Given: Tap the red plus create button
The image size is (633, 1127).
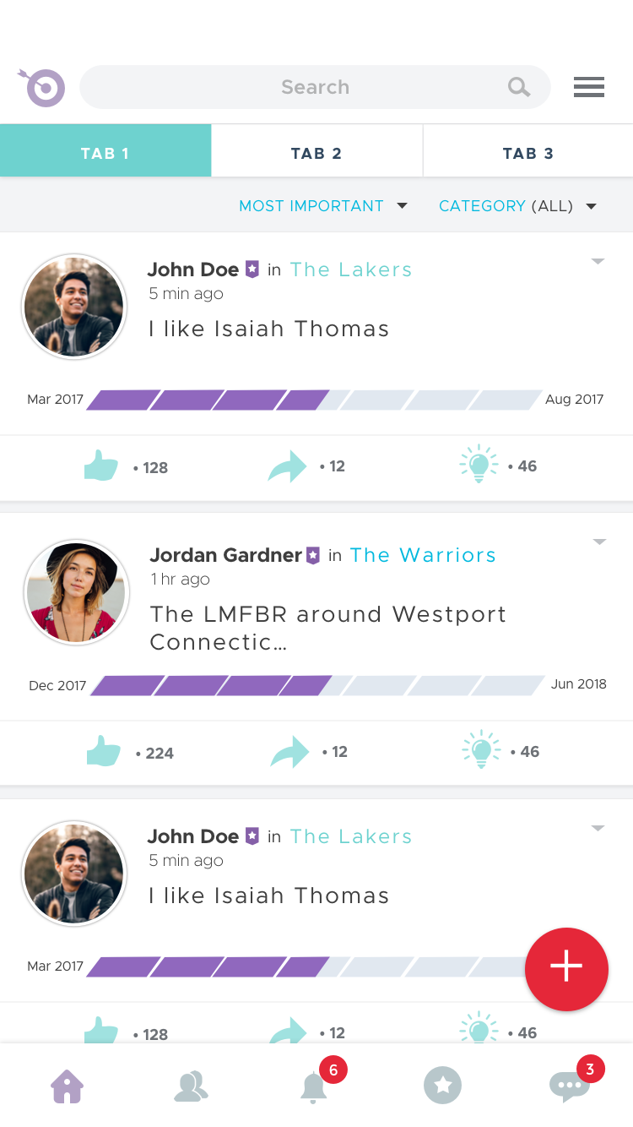Looking at the screenshot, I should (566, 969).
